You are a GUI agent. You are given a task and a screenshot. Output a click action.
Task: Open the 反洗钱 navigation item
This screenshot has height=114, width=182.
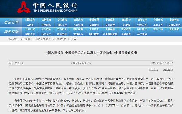[x=126, y=25]
